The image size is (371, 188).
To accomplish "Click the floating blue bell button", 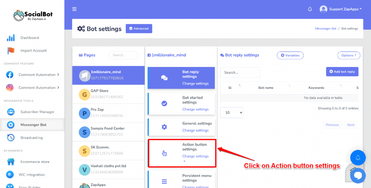I will (358, 158).
